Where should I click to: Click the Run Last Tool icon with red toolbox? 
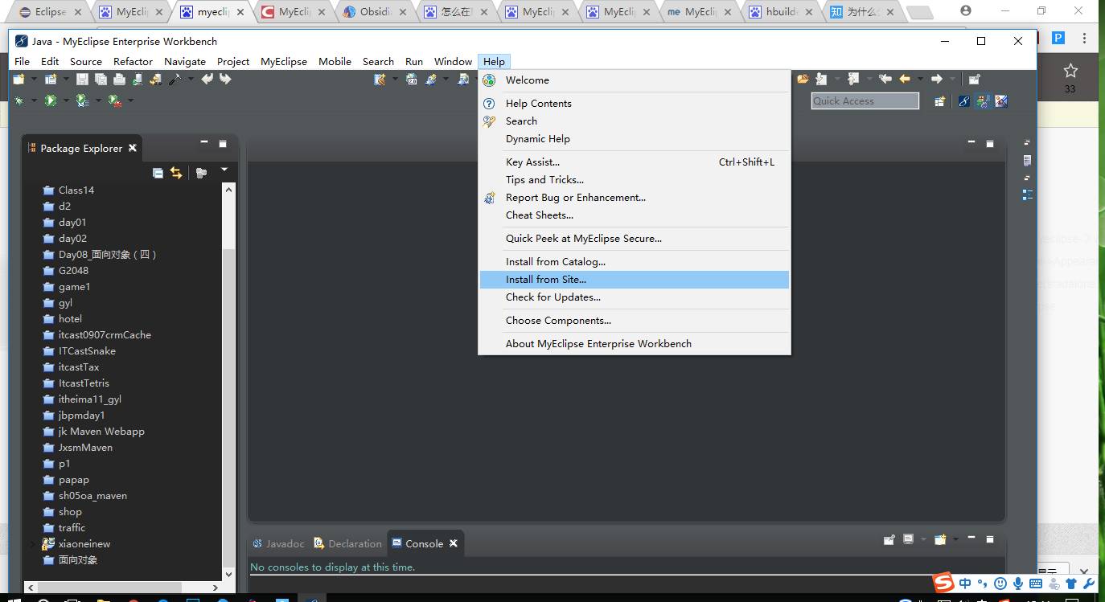(x=115, y=100)
